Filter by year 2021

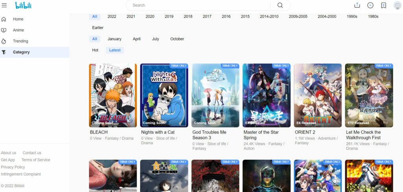tap(131, 16)
